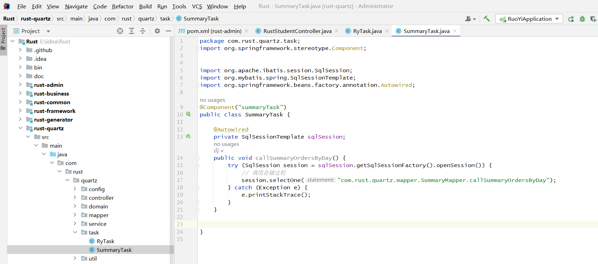
Task: Select RyTask class in project tree
Action: [105, 241]
